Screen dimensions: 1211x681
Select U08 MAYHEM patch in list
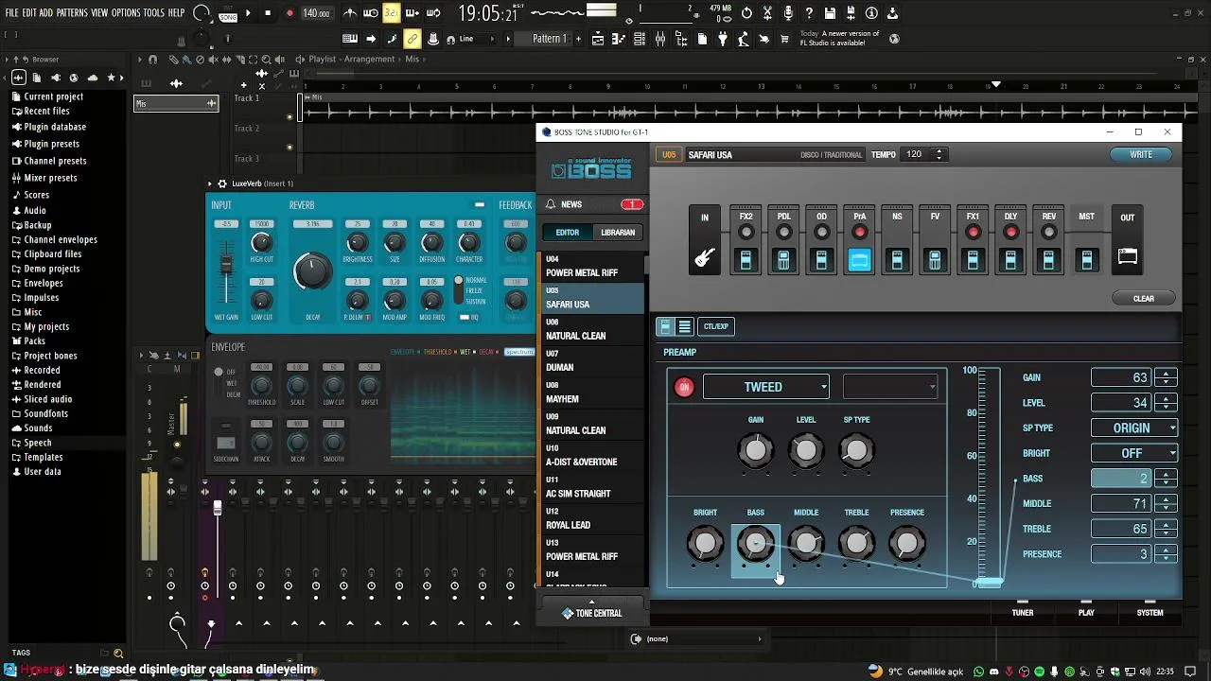[x=591, y=393]
